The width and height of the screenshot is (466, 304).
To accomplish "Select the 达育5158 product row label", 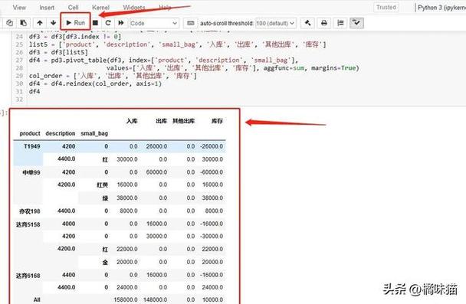I will [28, 224].
